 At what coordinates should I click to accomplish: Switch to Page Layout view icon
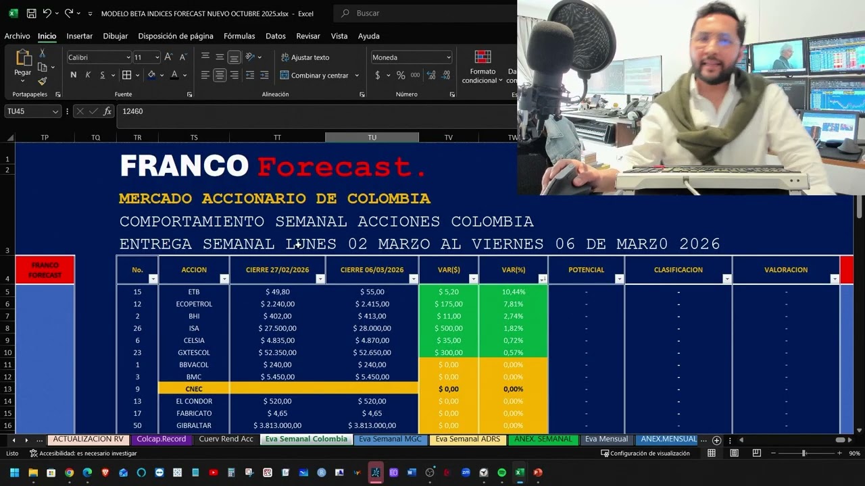click(734, 453)
